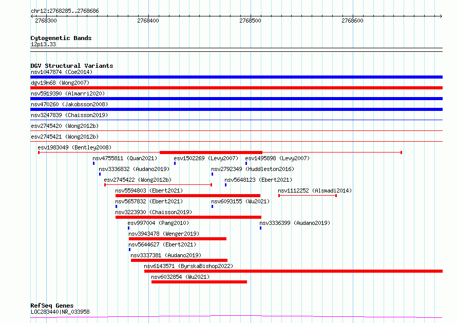Click the red bar of nsv5594803

(x=188, y=196)
